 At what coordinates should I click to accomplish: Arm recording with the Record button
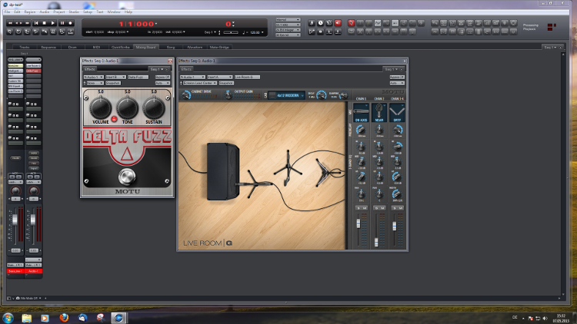tap(70, 23)
